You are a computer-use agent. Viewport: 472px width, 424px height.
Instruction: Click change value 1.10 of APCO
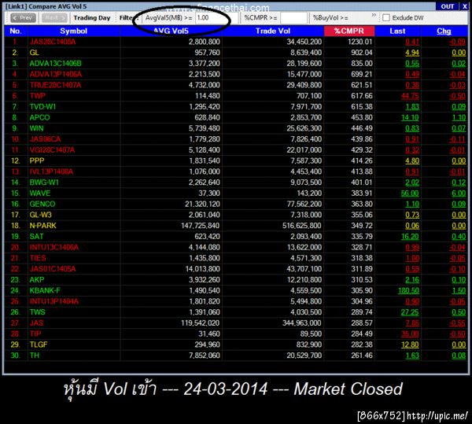point(459,118)
